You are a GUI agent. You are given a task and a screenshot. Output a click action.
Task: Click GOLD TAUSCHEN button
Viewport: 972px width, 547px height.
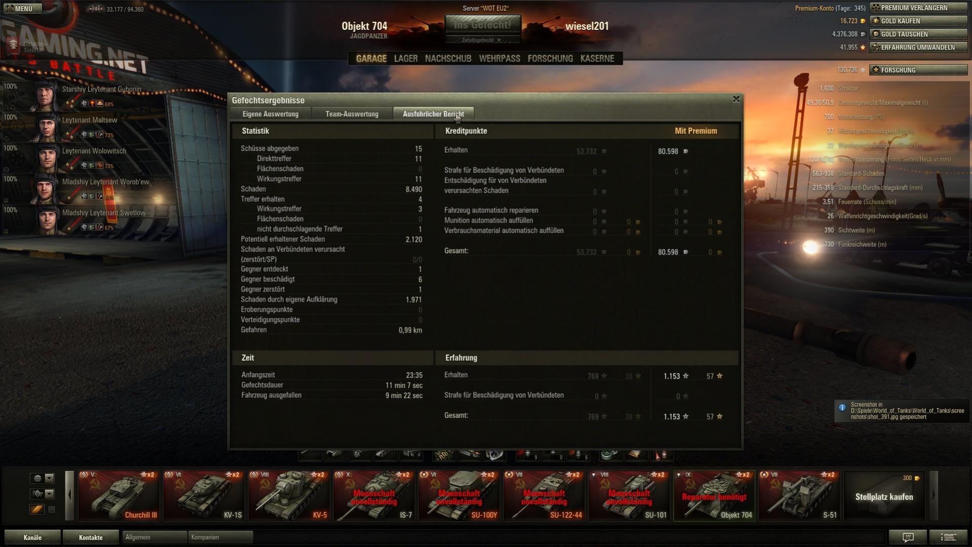pos(918,34)
